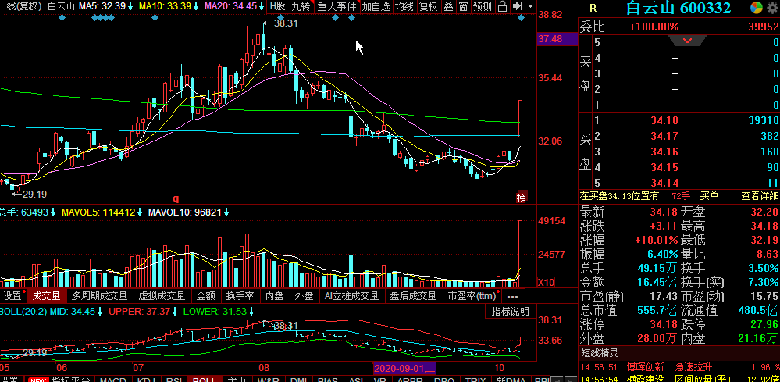Click the red q marker below candlesticks
Viewport: 780px width, 382px height.
(x=176, y=198)
